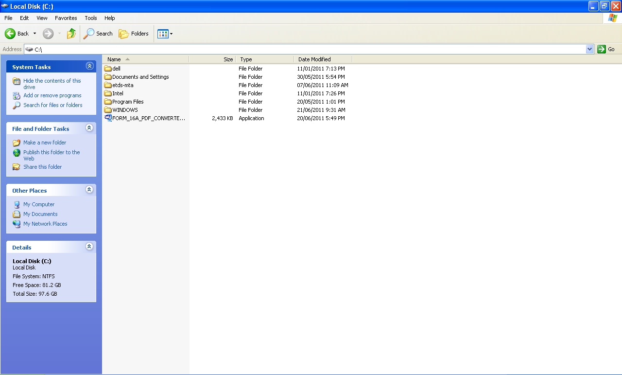Click the green Back arrow icon
This screenshot has height=375, width=622.
[x=10, y=34]
